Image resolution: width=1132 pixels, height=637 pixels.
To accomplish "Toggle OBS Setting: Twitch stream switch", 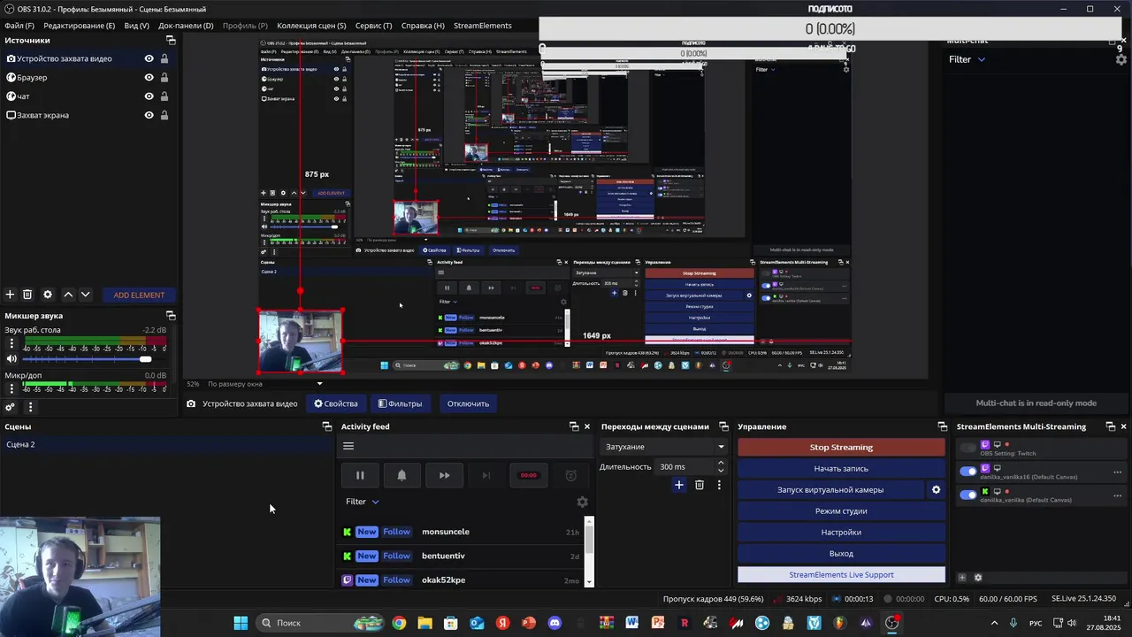I will coord(968,449).
